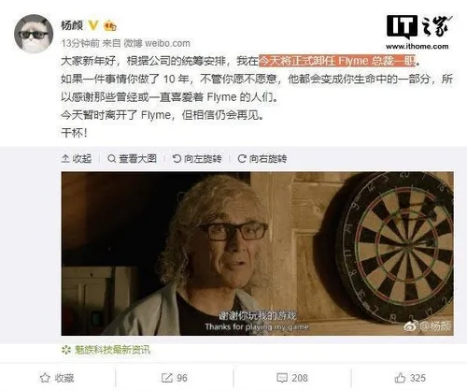Toggle 收藏 star to favorite the post
The image size is (467, 391).
pyautogui.click(x=57, y=378)
